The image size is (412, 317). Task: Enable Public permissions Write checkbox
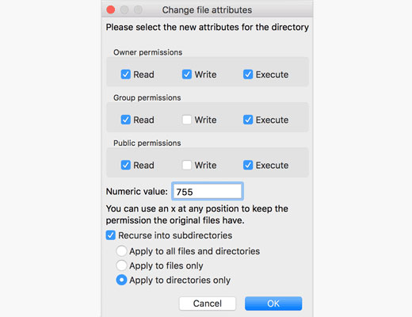187,165
